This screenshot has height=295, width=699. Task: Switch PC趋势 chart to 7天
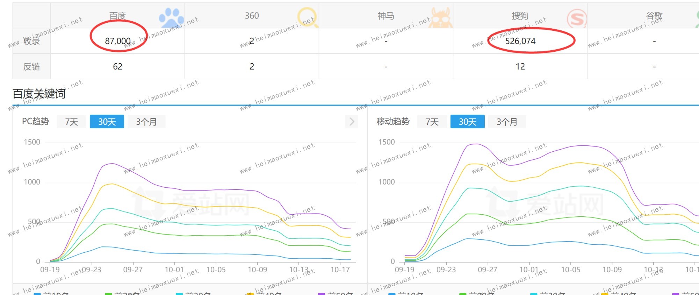(71, 122)
